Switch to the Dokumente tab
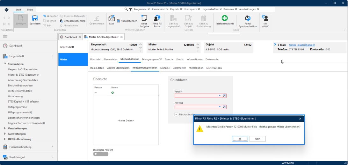 click(212, 59)
